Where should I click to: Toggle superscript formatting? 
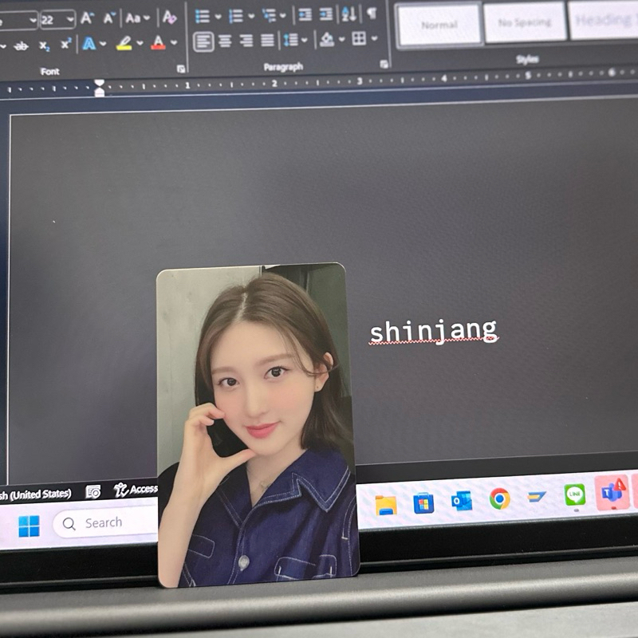tap(65, 44)
